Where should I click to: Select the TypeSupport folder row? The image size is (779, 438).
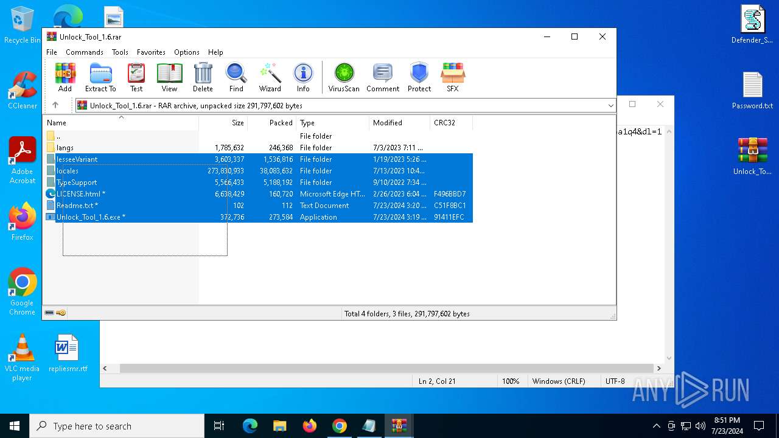coord(258,182)
